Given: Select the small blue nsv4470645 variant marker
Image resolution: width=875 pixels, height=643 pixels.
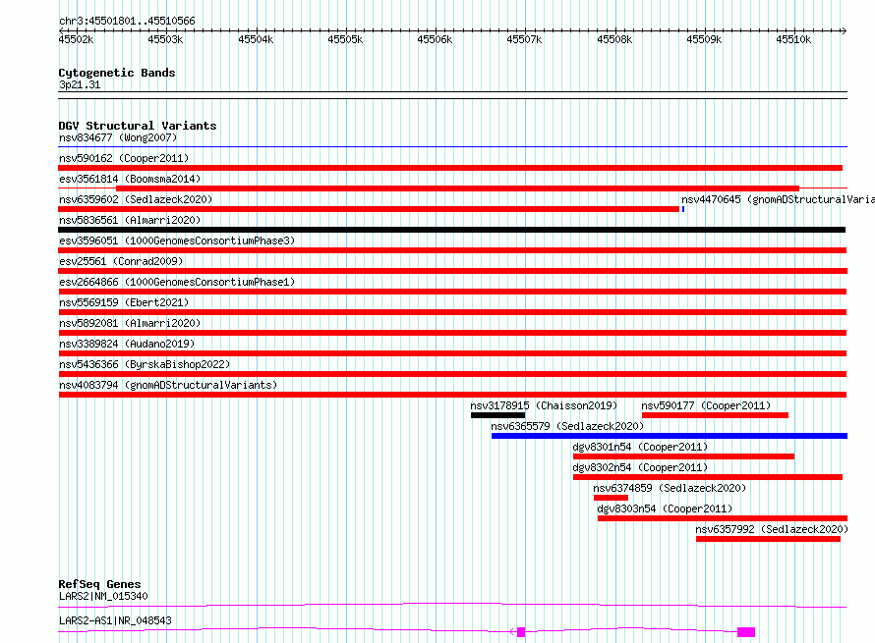Looking at the screenshot, I should (x=683, y=208).
